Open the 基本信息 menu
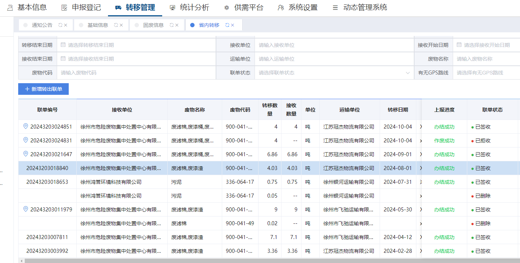The height and width of the screenshot is (263, 520). [27, 7]
